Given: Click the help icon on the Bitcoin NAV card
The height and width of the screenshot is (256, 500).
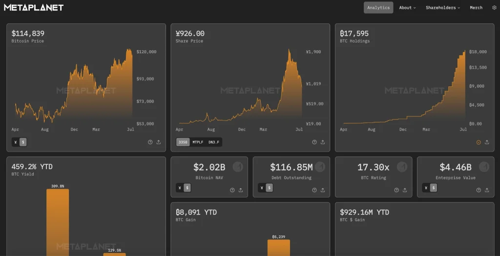Looking at the screenshot, I should pos(232,190).
